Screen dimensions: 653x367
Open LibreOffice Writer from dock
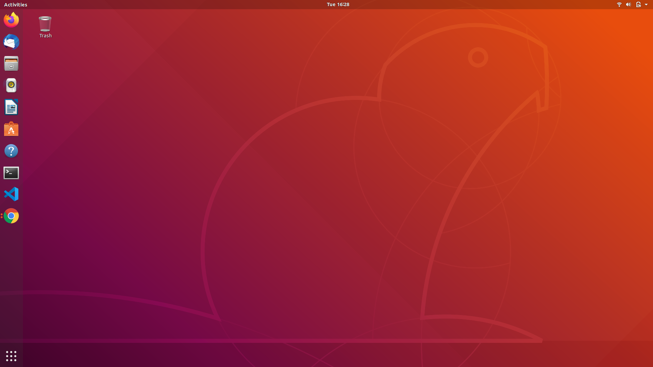pyautogui.click(x=11, y=107)
